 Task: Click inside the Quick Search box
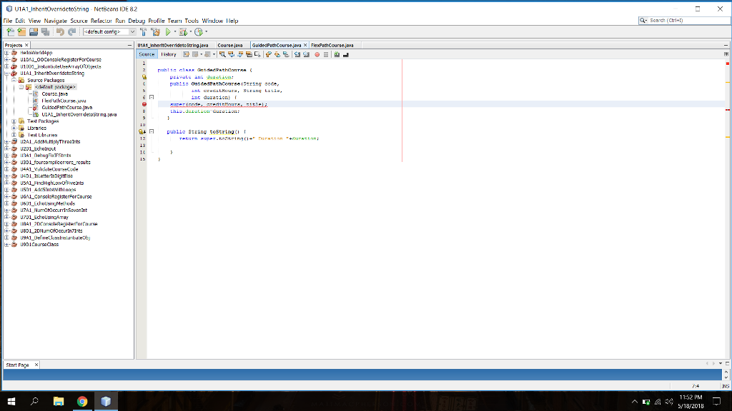pyautogui.click(x=683, y=20)
